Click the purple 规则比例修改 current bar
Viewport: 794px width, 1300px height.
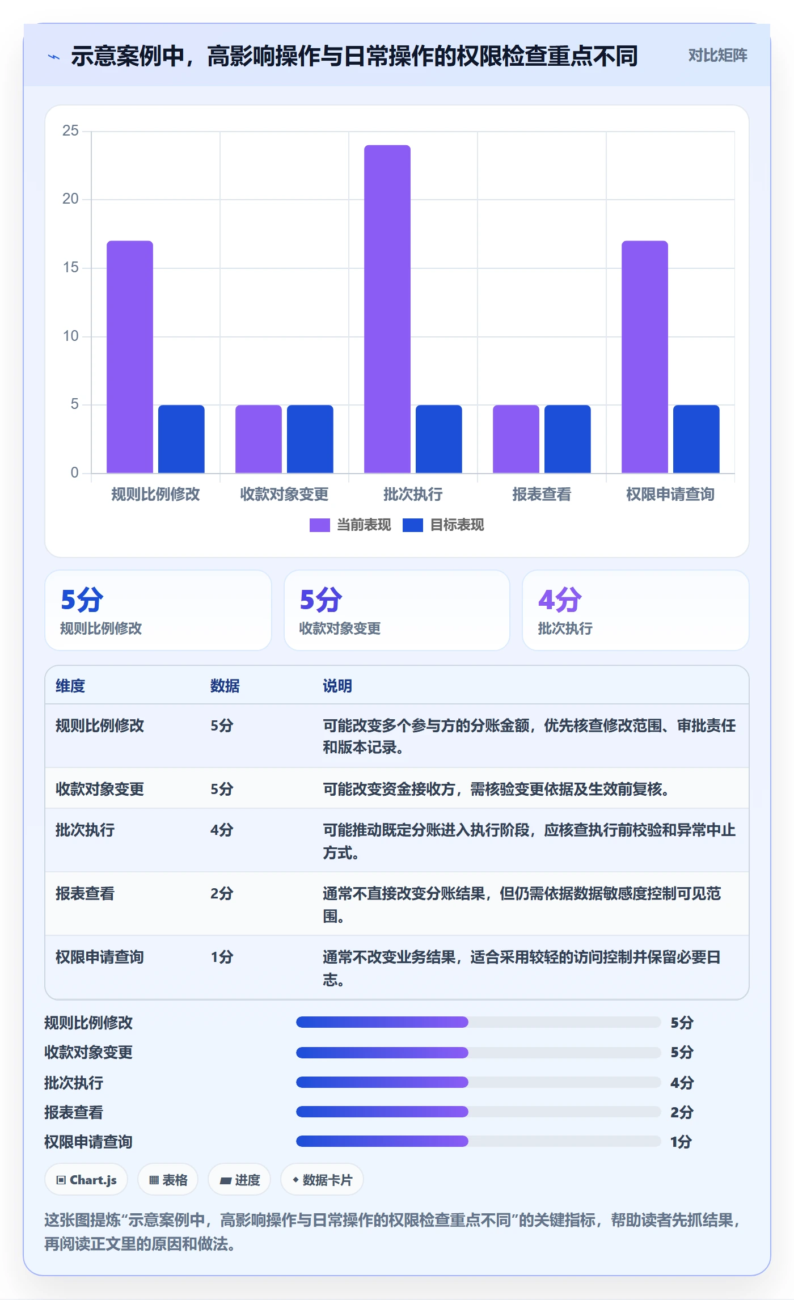tap(130, 357)
